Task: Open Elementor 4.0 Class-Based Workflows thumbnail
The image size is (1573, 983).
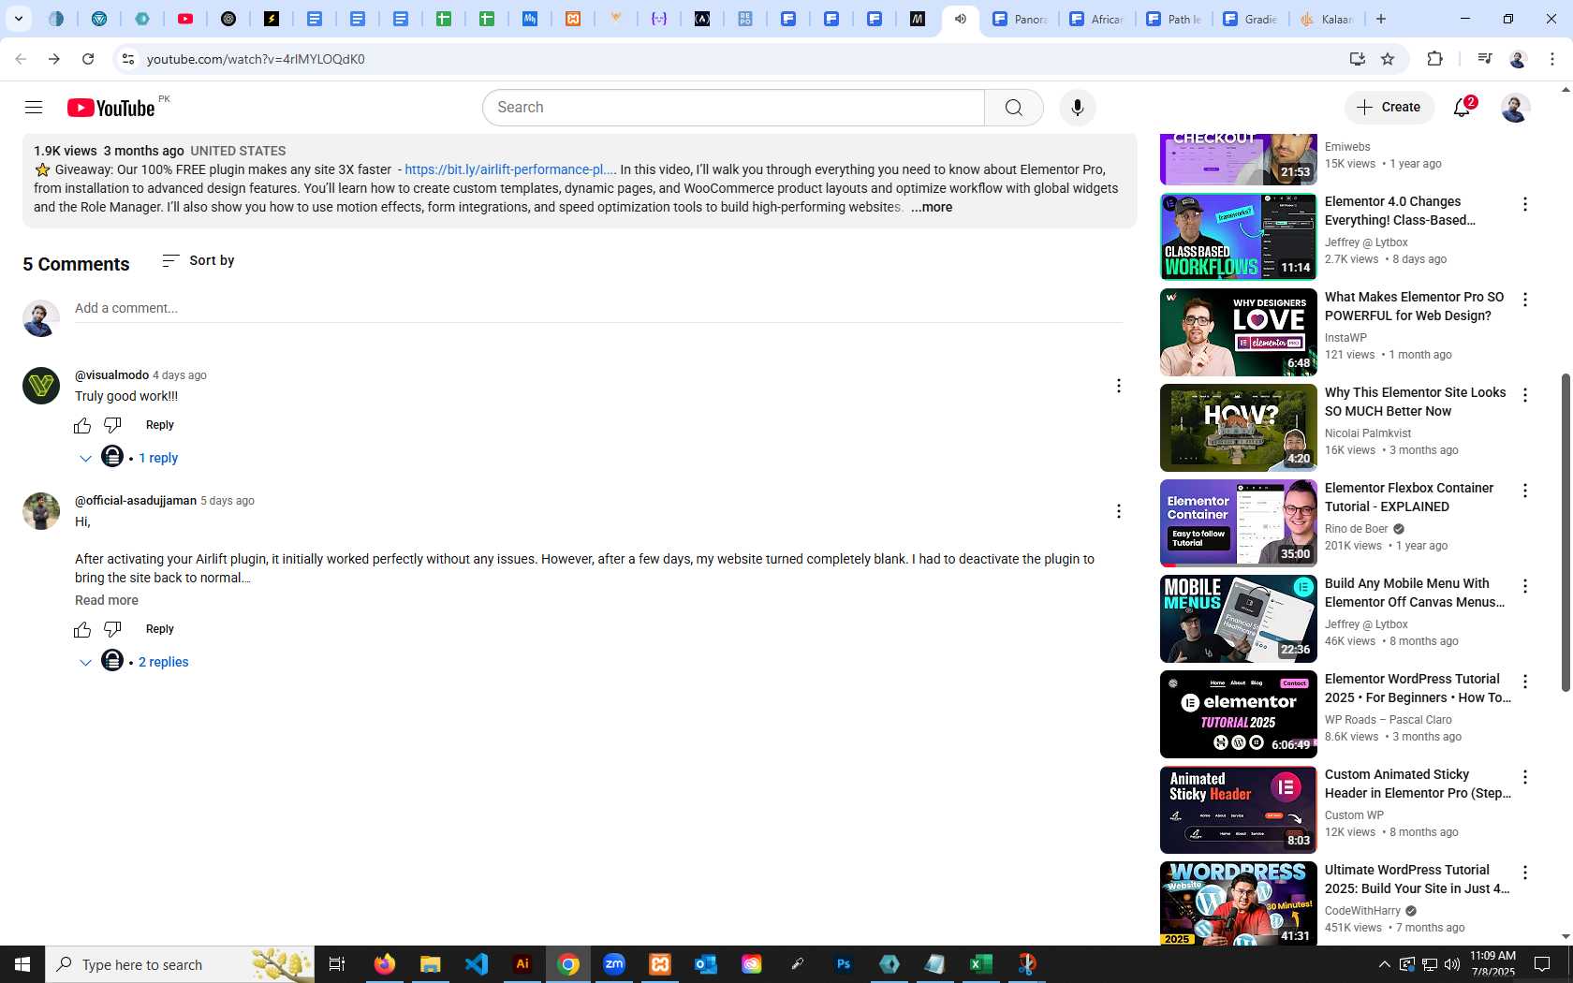Action: (x=1238, y=237)
